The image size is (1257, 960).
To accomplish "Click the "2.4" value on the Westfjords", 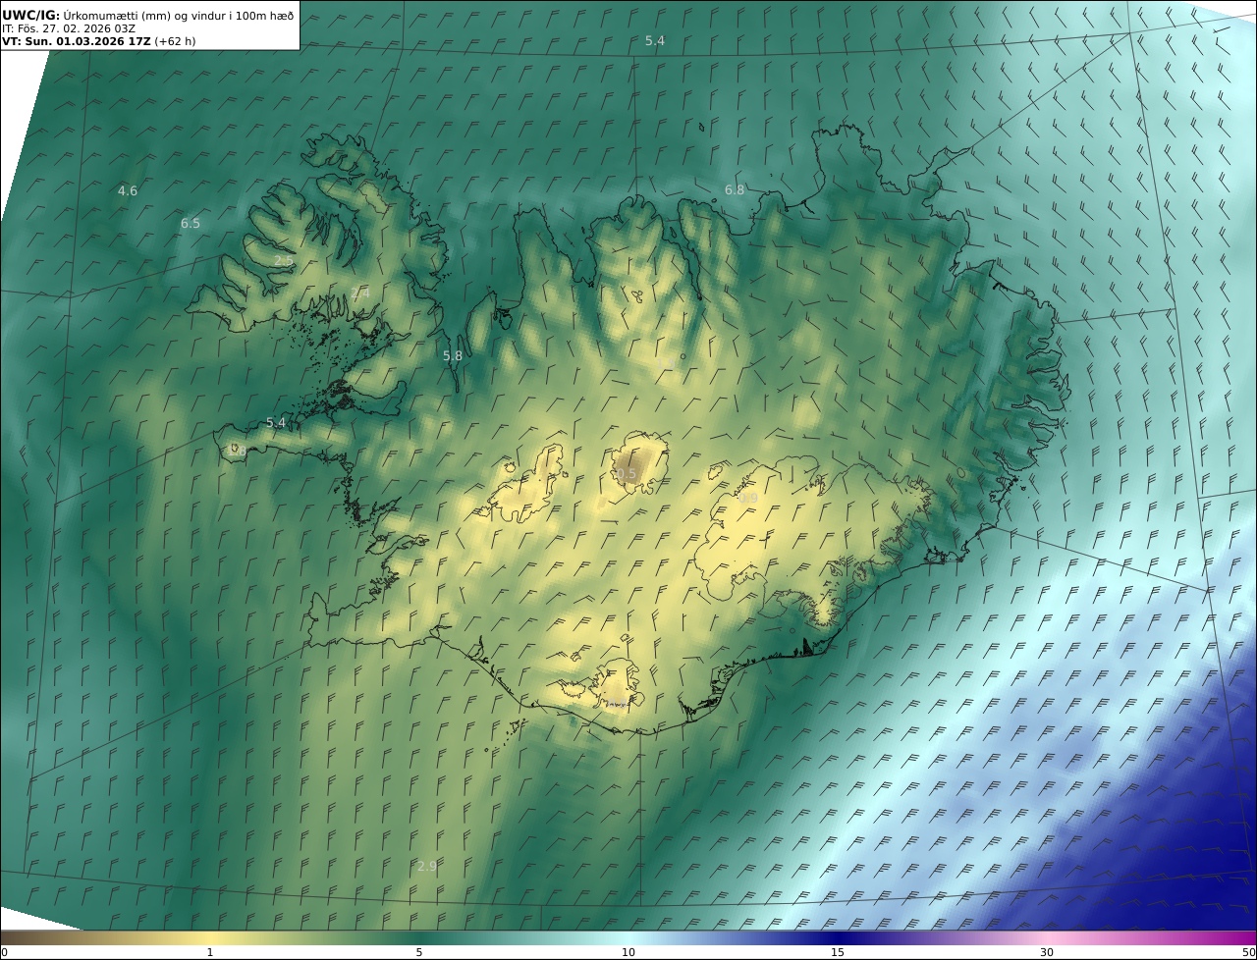I will [360, 293].
